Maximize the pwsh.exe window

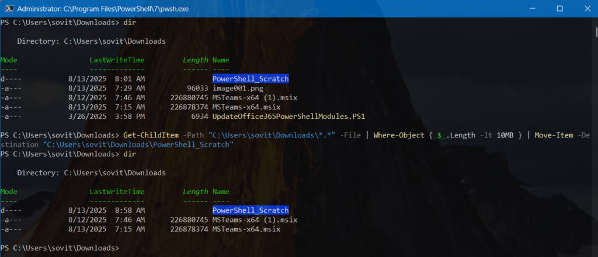(x=559, y=9)
